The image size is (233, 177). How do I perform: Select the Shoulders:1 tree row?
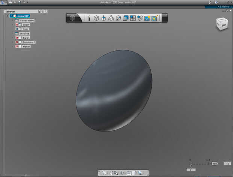pyautogui.click(x=26, y=42)
